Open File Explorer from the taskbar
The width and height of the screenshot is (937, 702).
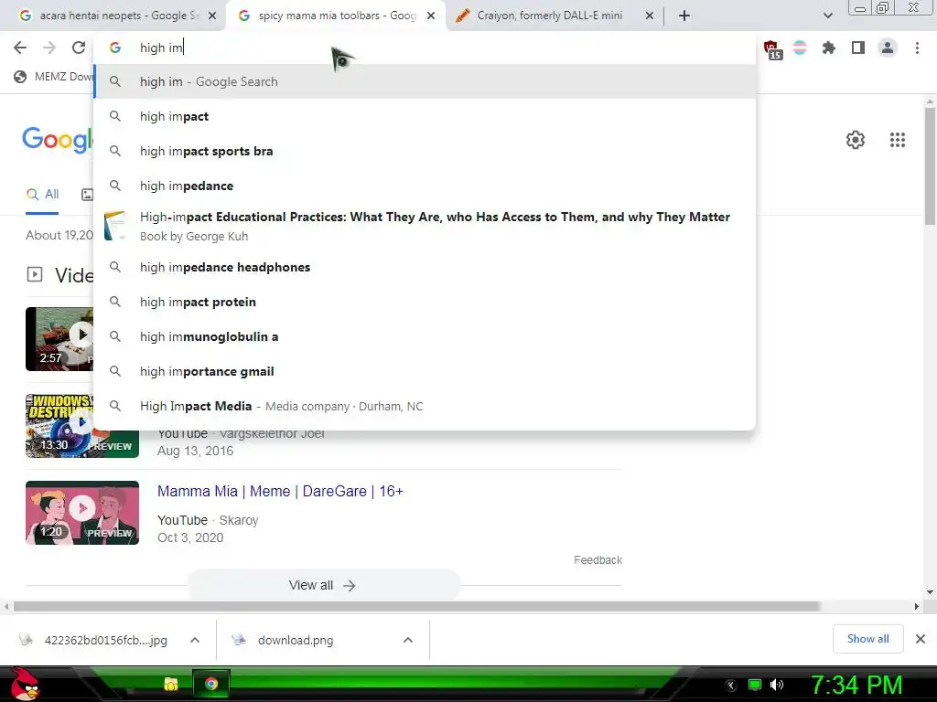click(171, 684)
